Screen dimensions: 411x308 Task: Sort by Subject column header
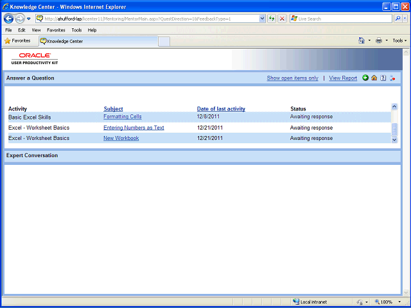point(113,108)
